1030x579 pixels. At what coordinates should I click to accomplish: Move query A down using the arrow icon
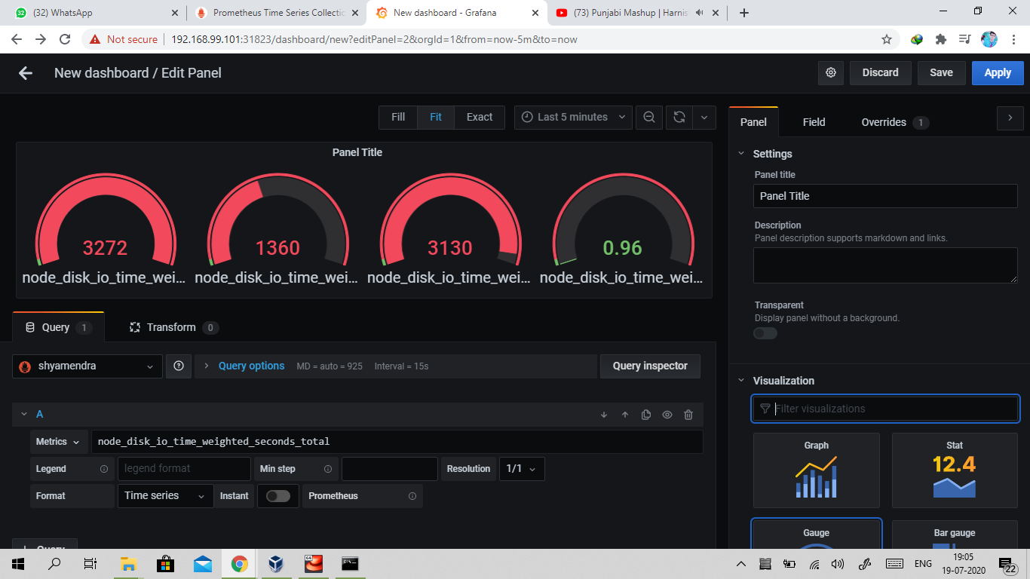(603, 415)
